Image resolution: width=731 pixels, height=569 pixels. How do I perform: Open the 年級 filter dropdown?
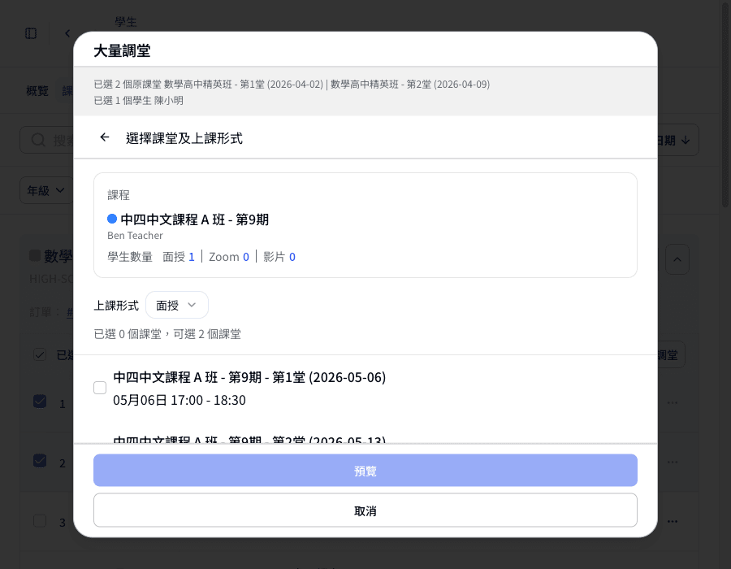(x=45, y=190)
